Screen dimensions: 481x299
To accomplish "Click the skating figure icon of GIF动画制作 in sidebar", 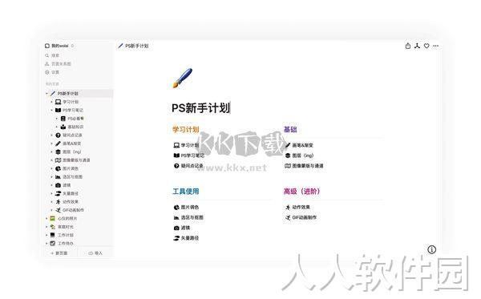I will pyautogui.click(x=58, y=210).
